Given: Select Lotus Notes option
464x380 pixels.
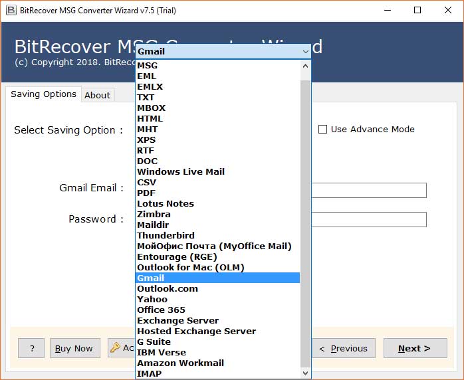Looking at the screenshot, I should [x=218, y=204].
